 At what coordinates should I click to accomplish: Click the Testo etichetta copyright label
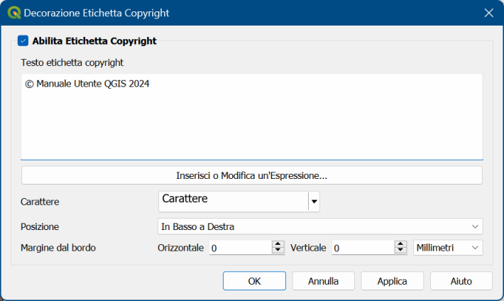[72, 62]
